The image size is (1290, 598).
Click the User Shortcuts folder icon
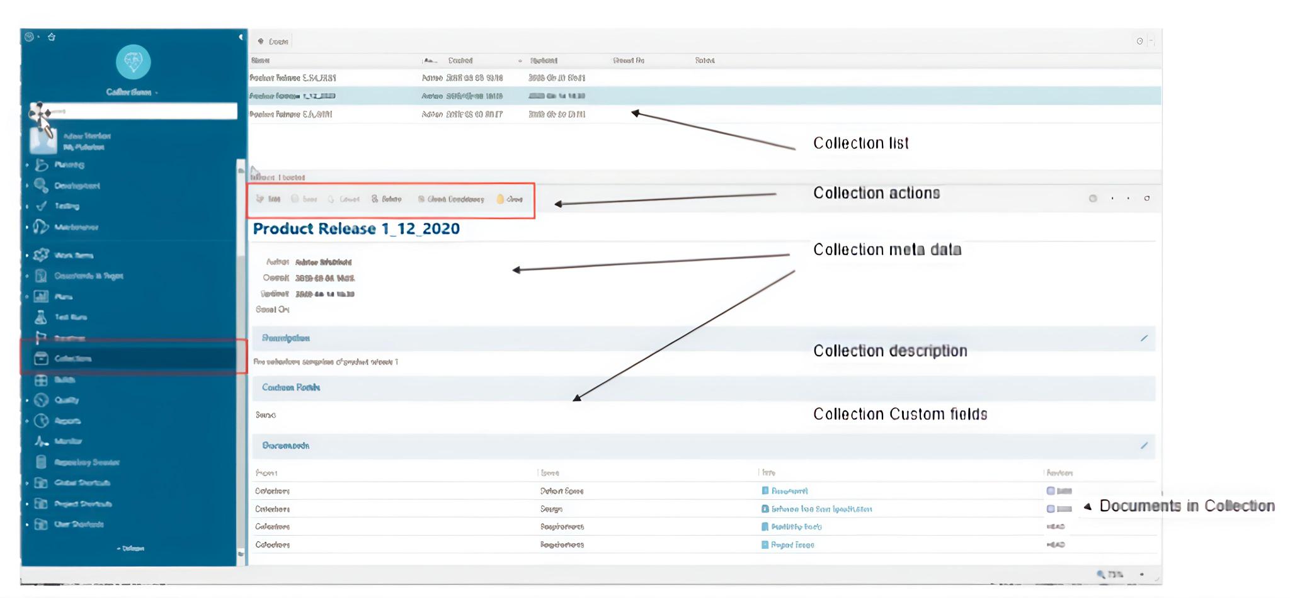pyautogui.click(x=41, y=524)
